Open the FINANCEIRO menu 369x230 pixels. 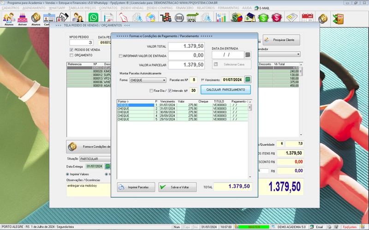click(185, 8)
